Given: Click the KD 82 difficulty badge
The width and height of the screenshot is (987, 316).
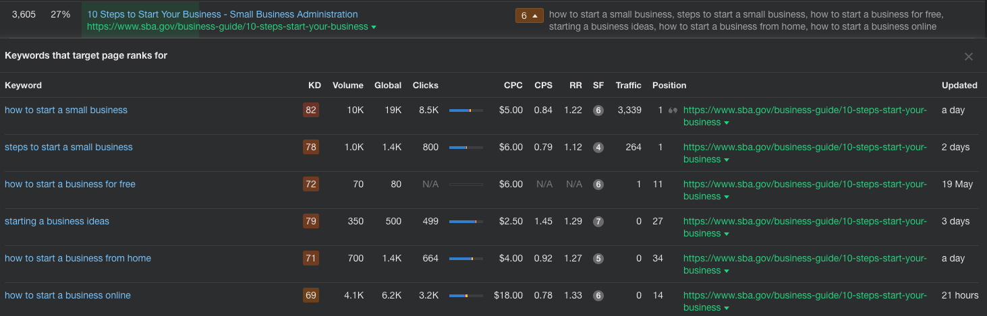Looking at the screenshot, I should [x=311, y=110].
